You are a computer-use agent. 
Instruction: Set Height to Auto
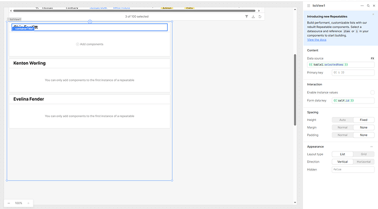[x=342, y=120]
